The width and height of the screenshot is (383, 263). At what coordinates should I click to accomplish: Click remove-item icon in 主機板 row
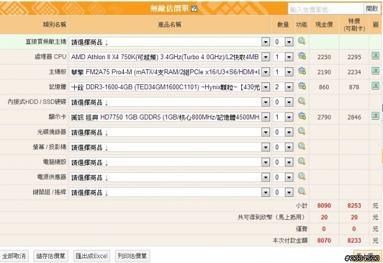pyautogui.click(x=302, y=71)
